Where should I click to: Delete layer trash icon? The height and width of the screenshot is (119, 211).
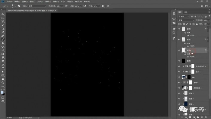[x=206, y=117]
